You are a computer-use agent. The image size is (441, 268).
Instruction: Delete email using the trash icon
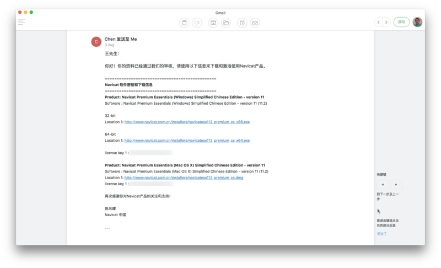coord(184,23)
